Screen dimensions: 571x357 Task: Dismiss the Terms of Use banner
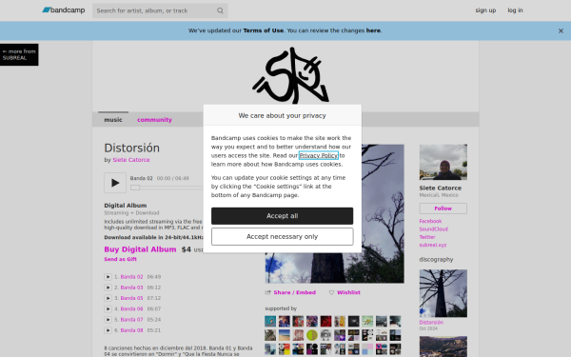tap(561, 31)
